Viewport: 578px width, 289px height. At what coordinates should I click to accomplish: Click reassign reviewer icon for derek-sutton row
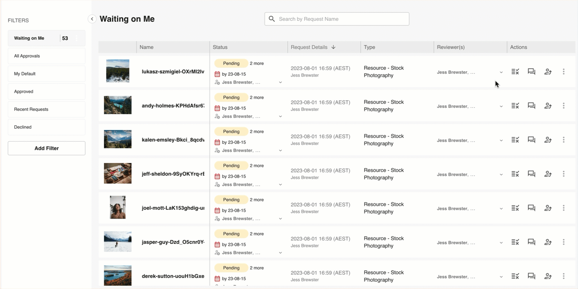click(548, 276)
